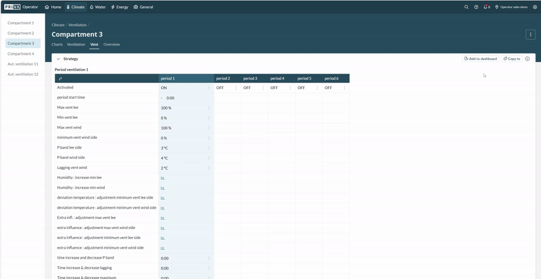This screenshot has height=279, width=541.
Task: Select the Vent tab
Action: coord(94,45)
